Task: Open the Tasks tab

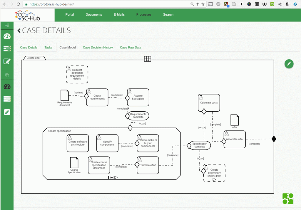Action: 49,48
